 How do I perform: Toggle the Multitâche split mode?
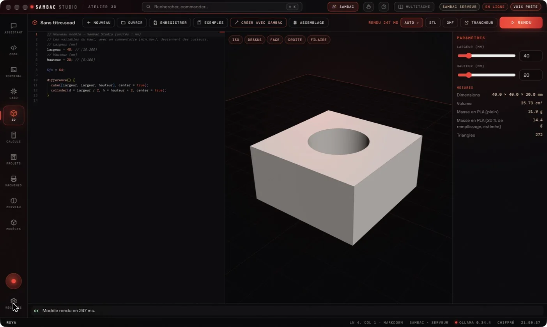[414, 7]
